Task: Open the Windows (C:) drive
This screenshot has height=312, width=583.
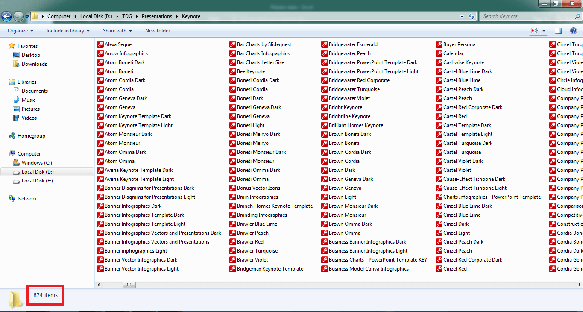Action: [38, 163]
